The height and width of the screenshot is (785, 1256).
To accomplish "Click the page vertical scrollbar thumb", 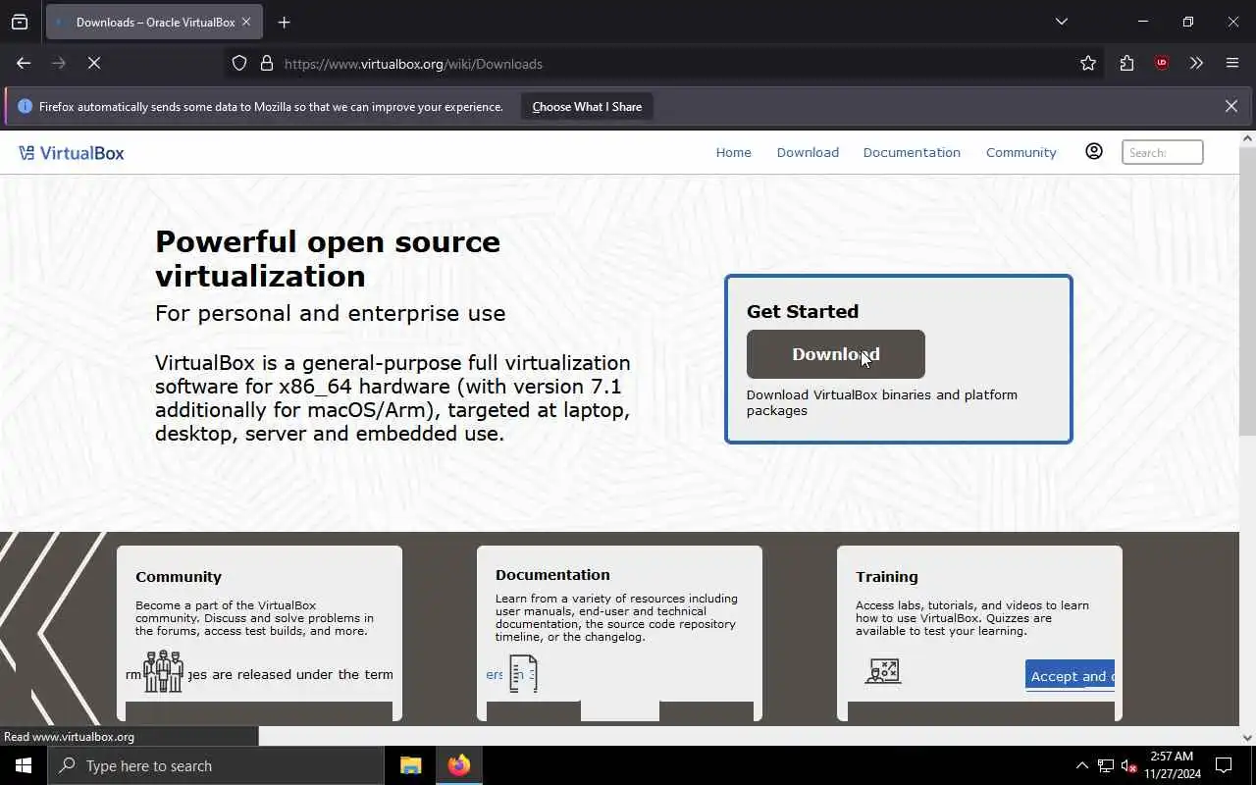I will click(1247, 290).
